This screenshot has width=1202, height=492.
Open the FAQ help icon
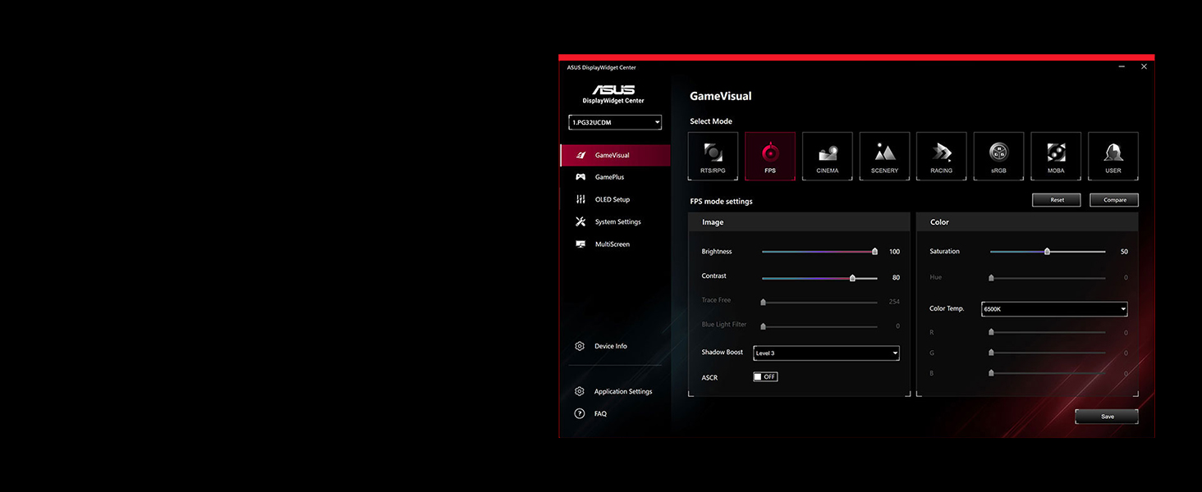(580, 414)
